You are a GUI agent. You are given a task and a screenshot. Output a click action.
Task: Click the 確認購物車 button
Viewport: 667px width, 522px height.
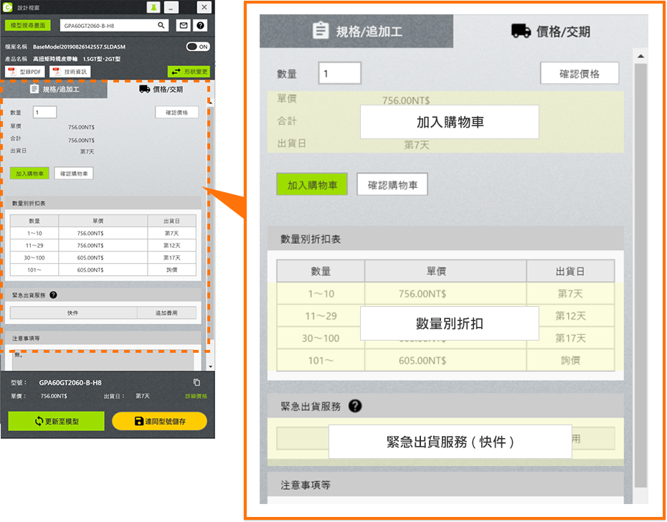[392, 184]
